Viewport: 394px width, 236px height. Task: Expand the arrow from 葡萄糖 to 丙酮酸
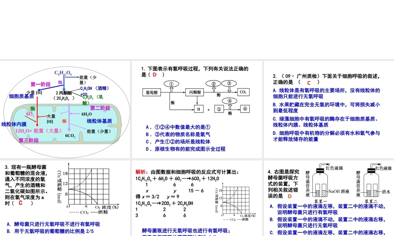(178, 92)
